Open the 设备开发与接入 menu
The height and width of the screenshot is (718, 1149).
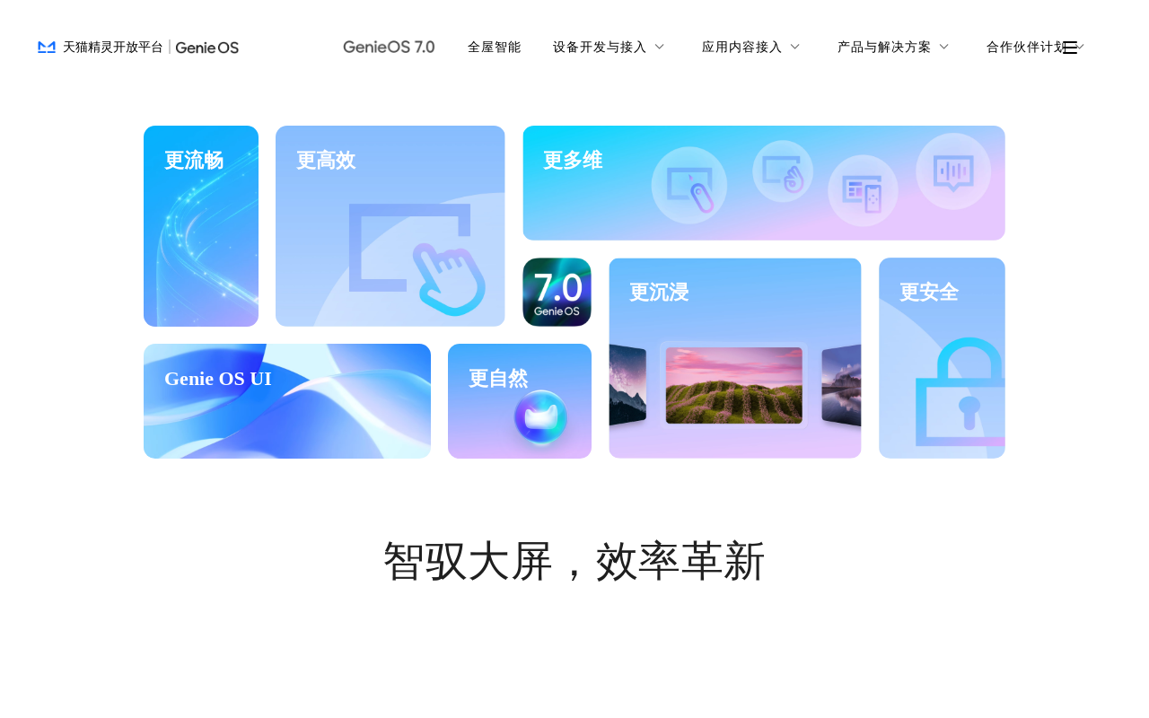coord(600,47)
